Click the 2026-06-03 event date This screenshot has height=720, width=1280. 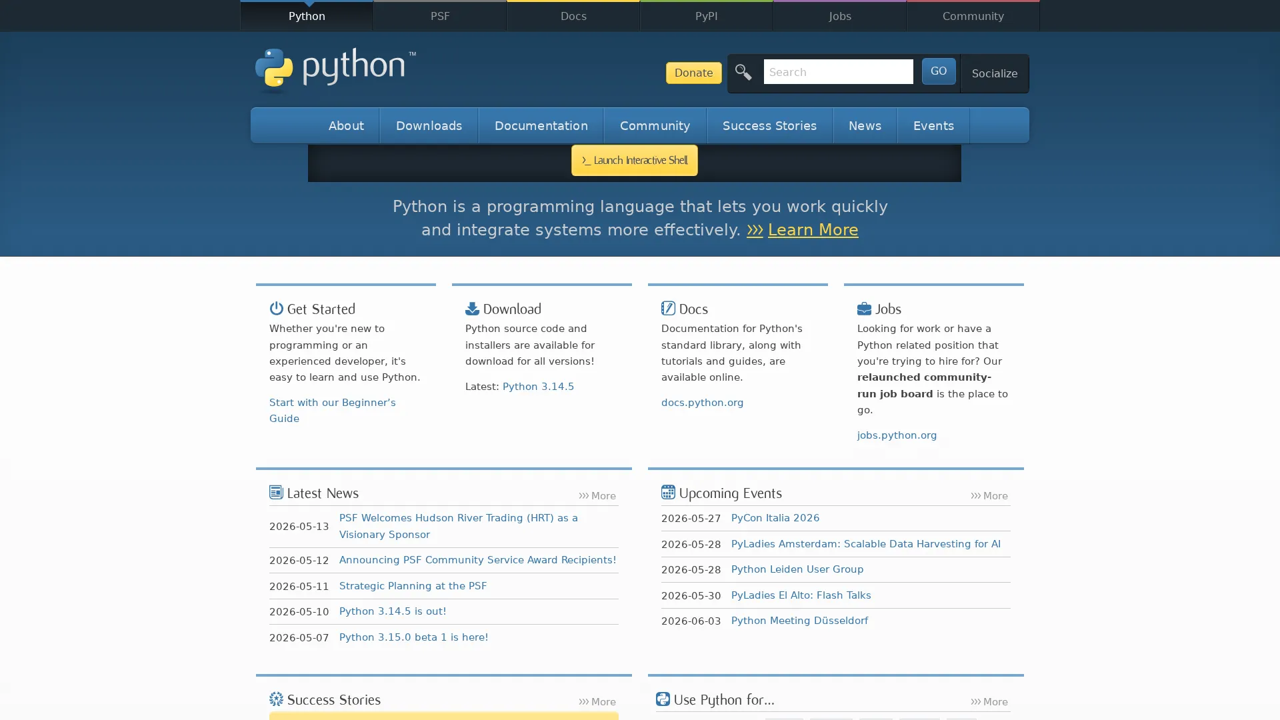691,621
